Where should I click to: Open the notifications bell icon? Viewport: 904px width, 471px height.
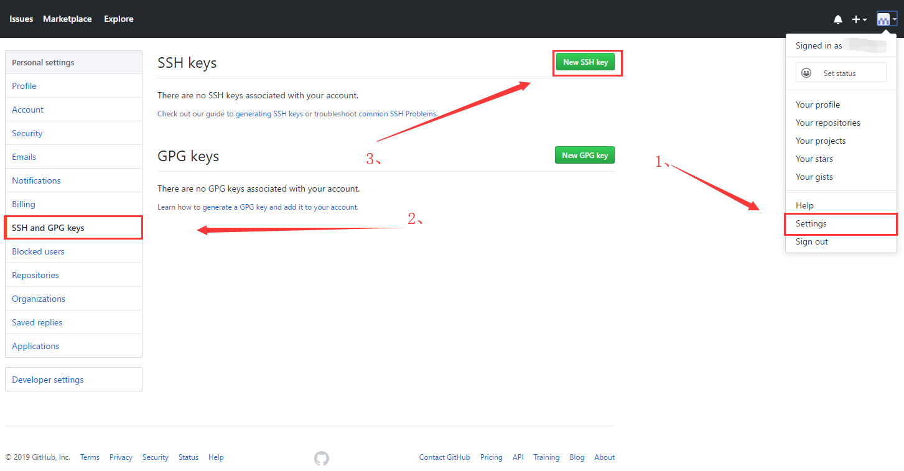click(x=838, y=19)
